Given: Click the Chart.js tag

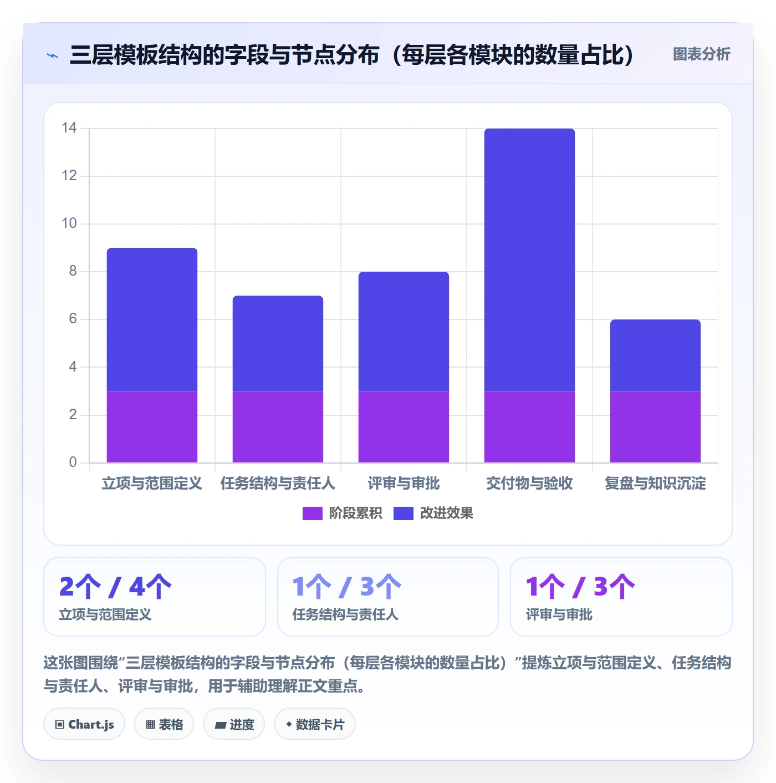Looking at the screenshot, I should click(x=84, y=724).
